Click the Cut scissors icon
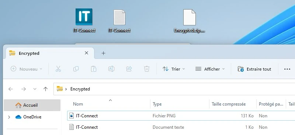This screenshot has width=295, height=135. (x=58, y=69)
